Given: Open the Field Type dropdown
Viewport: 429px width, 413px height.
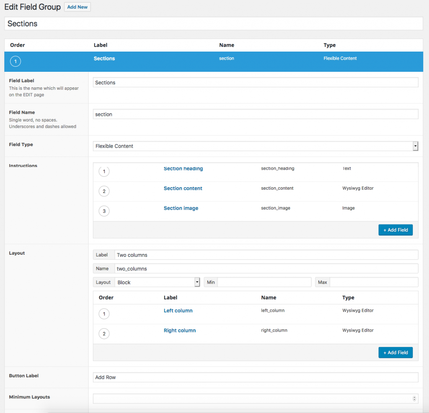Looking at the screenshot, I should click(256, 146).
